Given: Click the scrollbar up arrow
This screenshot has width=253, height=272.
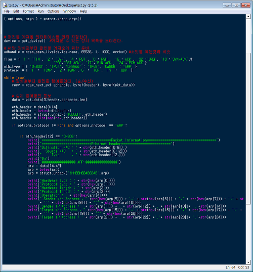Looking at the screenshot, I should (248, 17).
